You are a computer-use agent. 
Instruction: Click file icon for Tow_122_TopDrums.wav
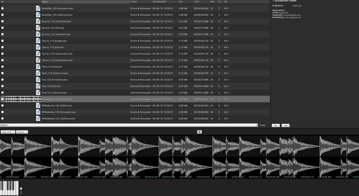point(38,93)
